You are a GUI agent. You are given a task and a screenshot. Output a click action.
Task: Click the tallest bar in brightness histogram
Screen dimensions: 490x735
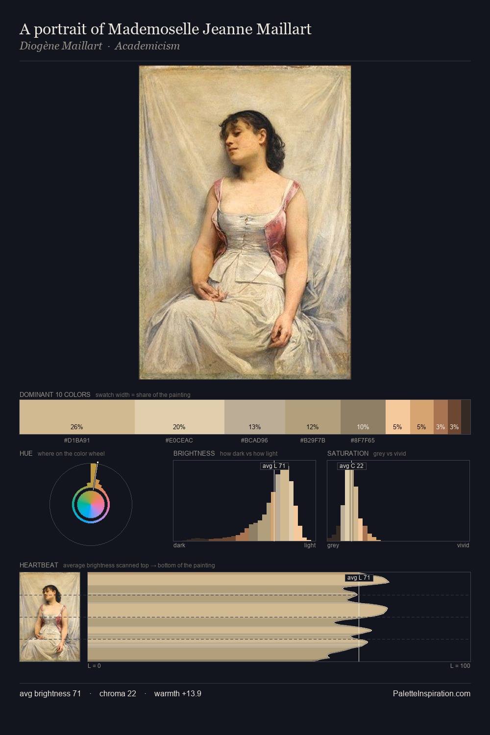tap(285, 504)
